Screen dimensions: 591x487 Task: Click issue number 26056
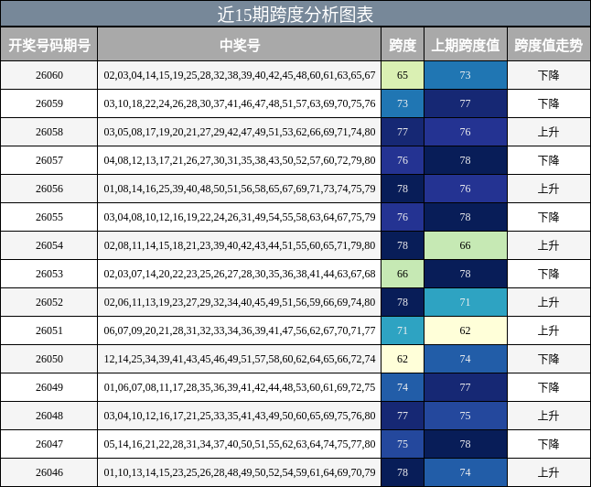click(x=49, y=189)
